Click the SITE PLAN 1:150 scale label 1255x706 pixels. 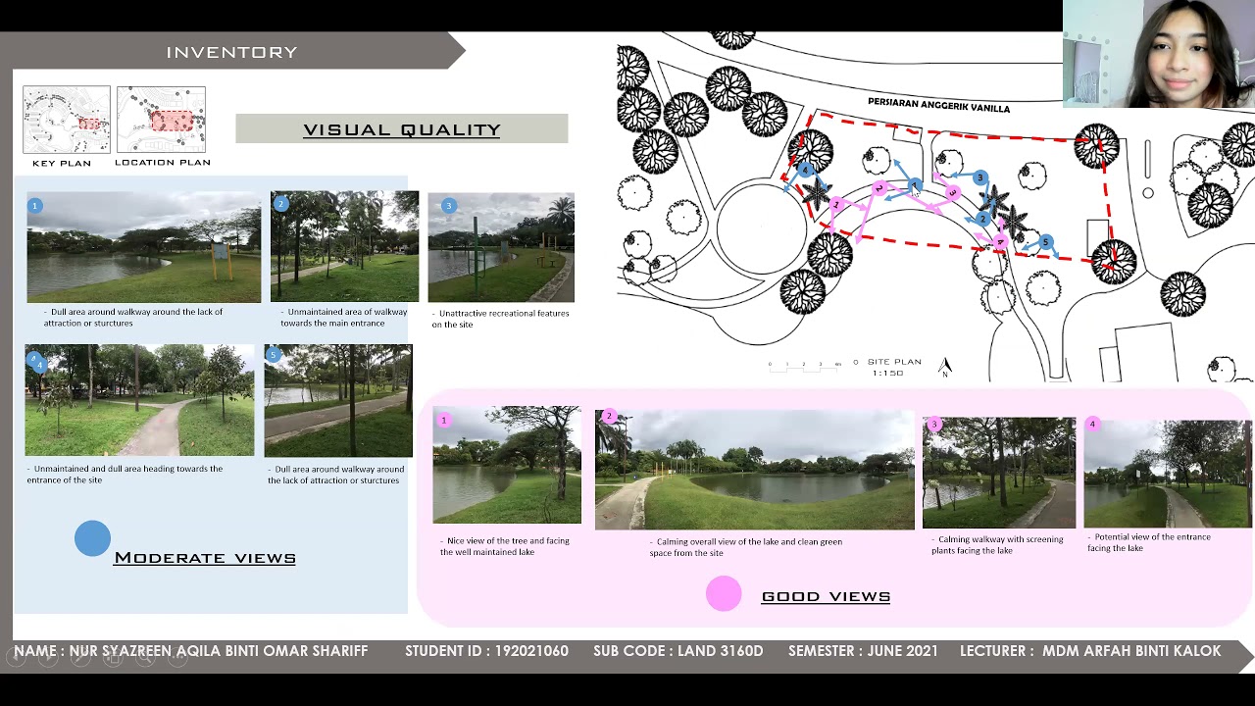(893, 367)
